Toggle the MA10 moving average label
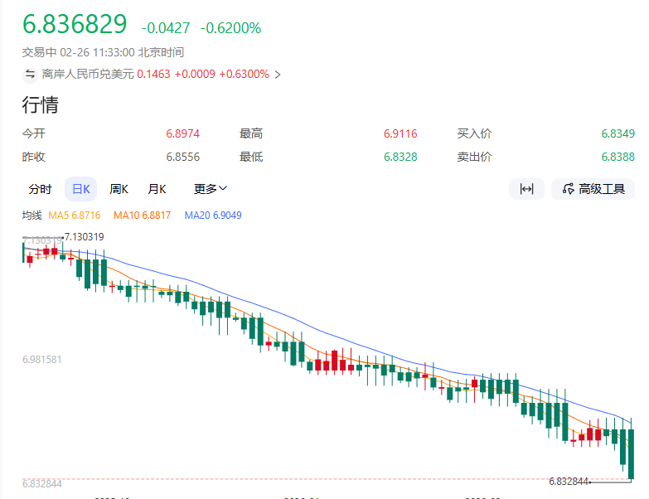The height and width of the screenshot is (499, 649). [142, 216]
